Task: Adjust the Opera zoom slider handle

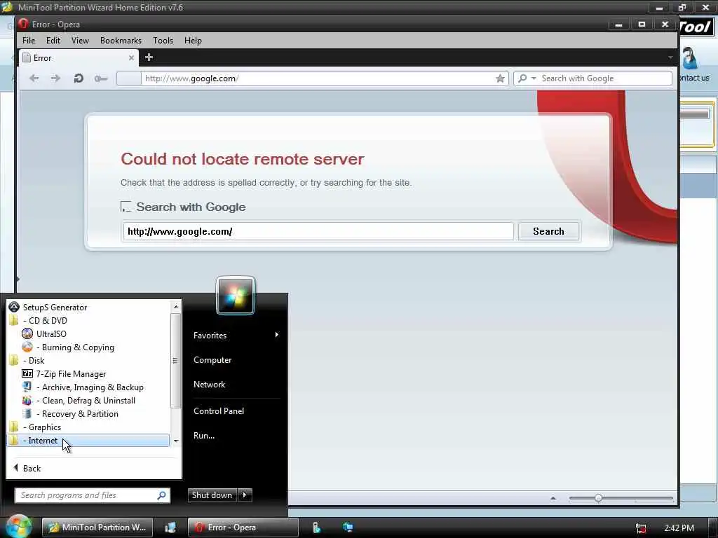Action: click(x=598, y=498)
